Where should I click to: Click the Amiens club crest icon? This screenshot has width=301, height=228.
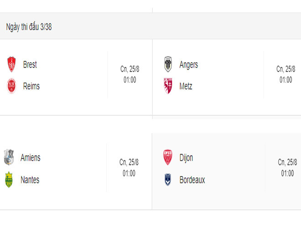pyautogui.click(x=9, y=158)
